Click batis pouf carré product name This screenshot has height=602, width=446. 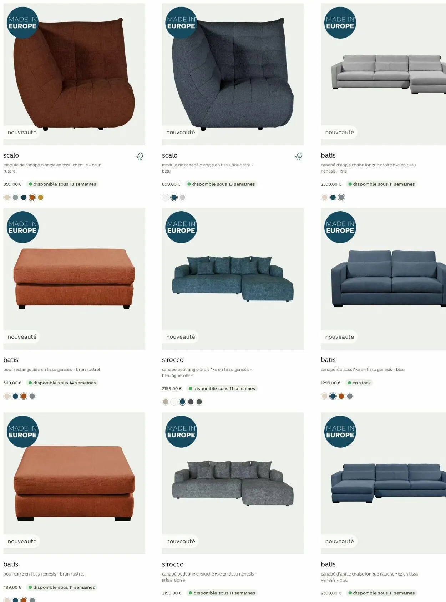[11, 564]
